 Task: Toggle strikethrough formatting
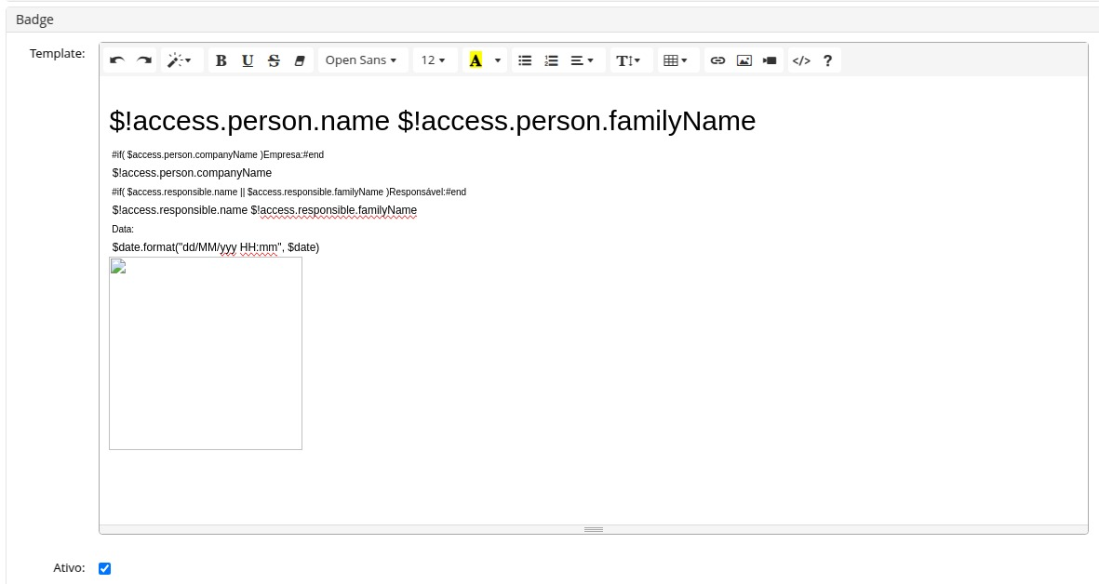pos(274,60)
